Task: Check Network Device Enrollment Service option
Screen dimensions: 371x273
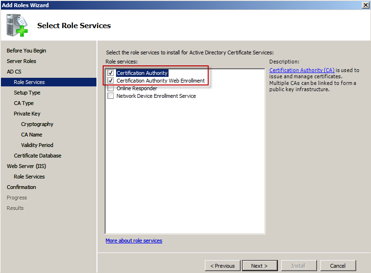Action: (x=111, y=96)
